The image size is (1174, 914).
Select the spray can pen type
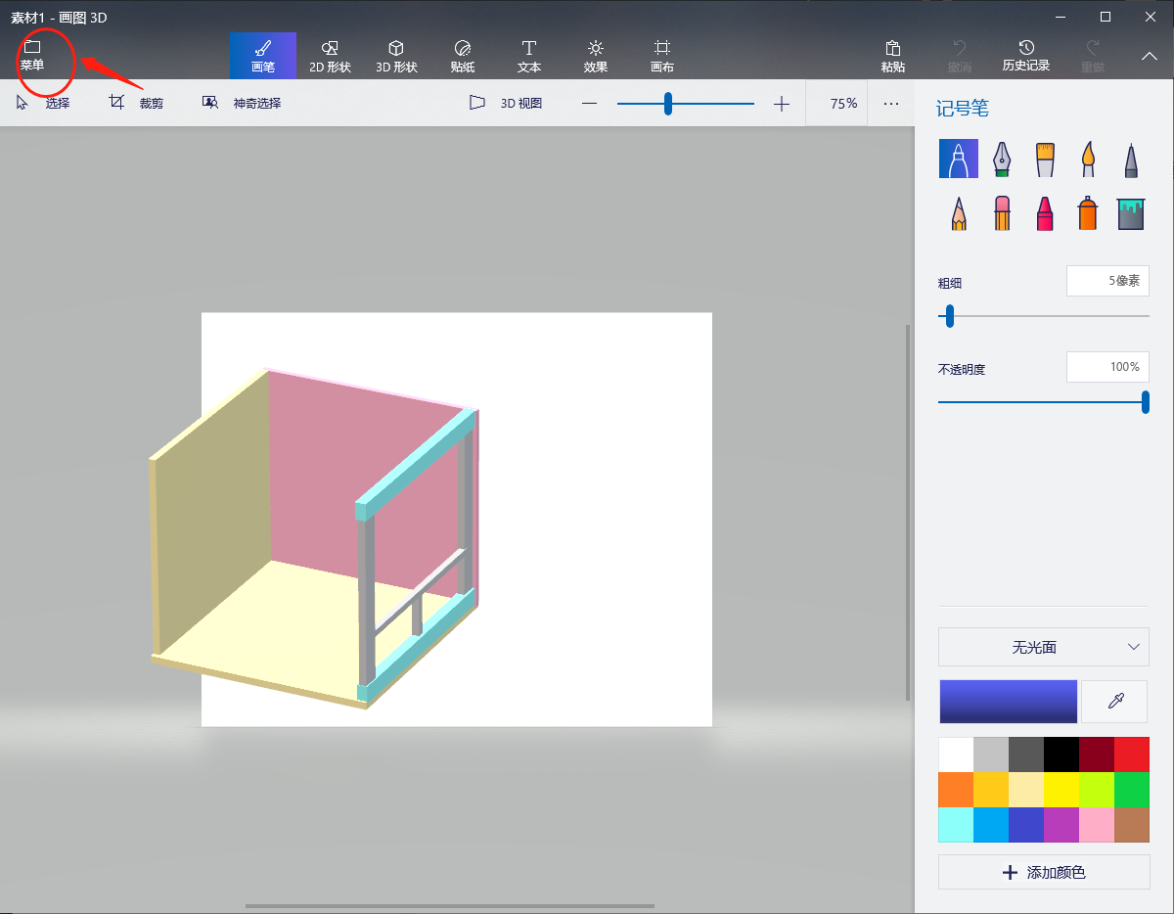click(1087, 212)
